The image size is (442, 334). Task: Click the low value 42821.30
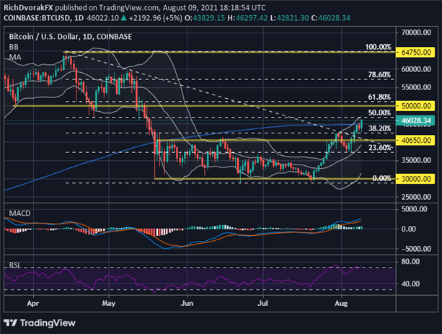click(293, 18)
